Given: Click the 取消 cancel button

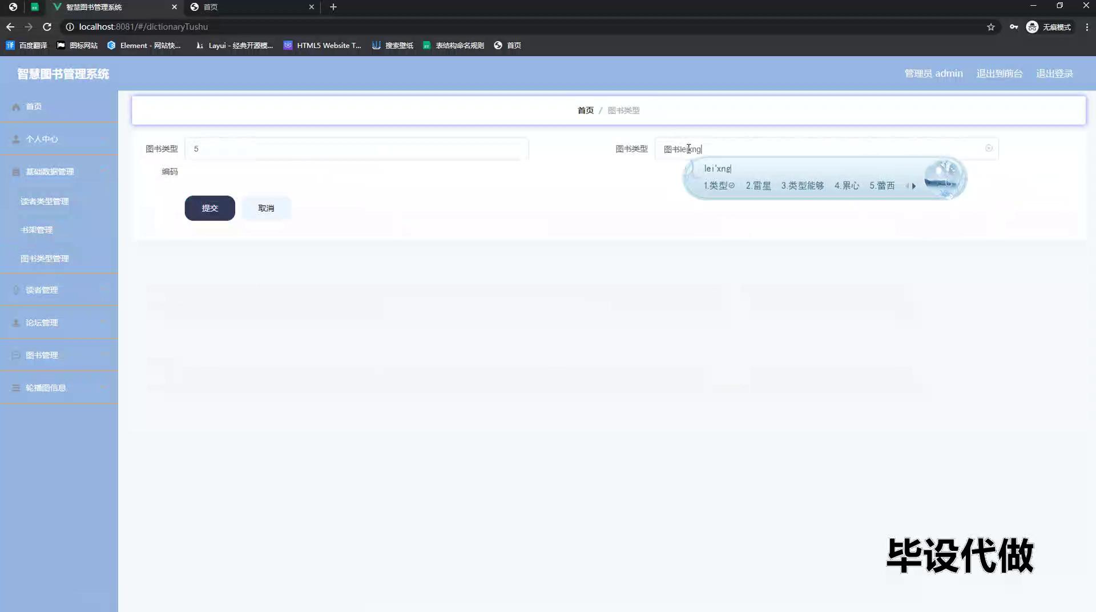Looking at the screenshot, I should (x=266, y=208).
